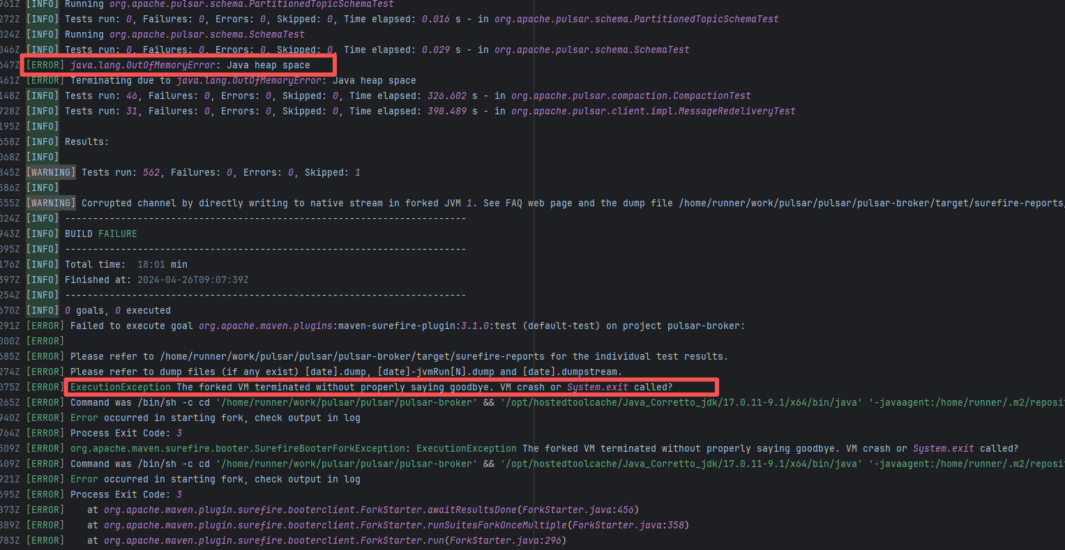The height and width of the screenshot is (550, 1065).
Task: Open the MessageRedeliveryTest class name
Action: (653, 111)
